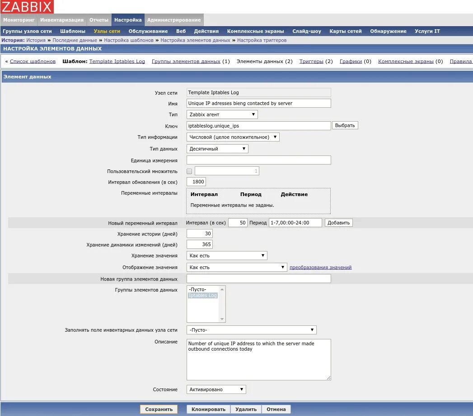Viewport: 473px width, 416px height.
Task: Click the Отмена button
Action: pyautogui.click(x=276, y=409)
